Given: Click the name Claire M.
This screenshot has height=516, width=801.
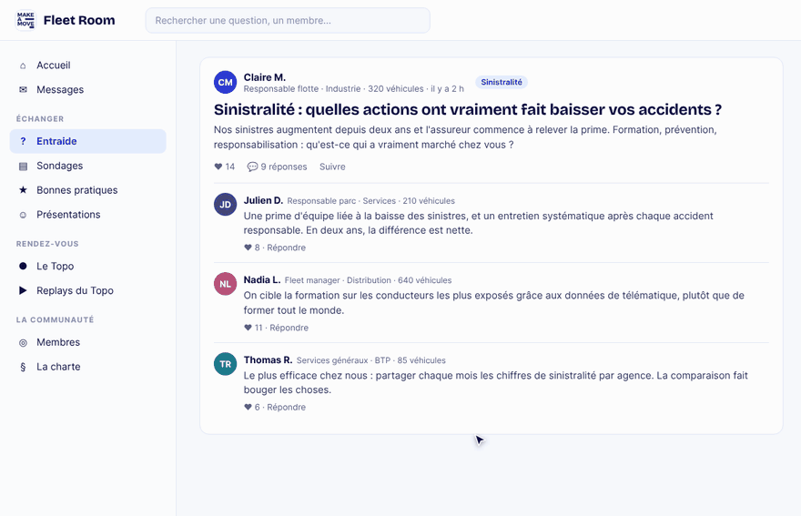Looking at the screenshot, I should 265,77.
